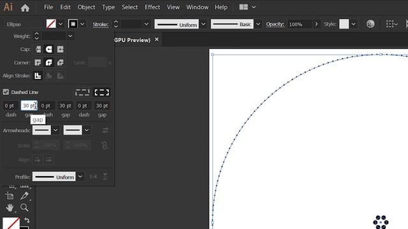
Task: Open the Window menu
Action: pos(197,7)
